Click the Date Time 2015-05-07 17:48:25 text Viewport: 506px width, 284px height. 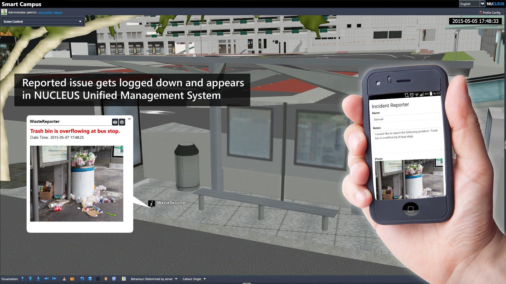[x=57, y=138]
